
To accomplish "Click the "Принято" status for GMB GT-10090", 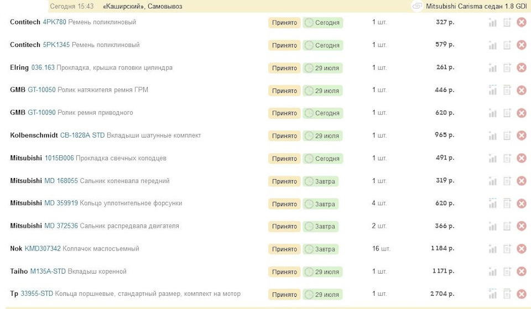I will 284,113.
